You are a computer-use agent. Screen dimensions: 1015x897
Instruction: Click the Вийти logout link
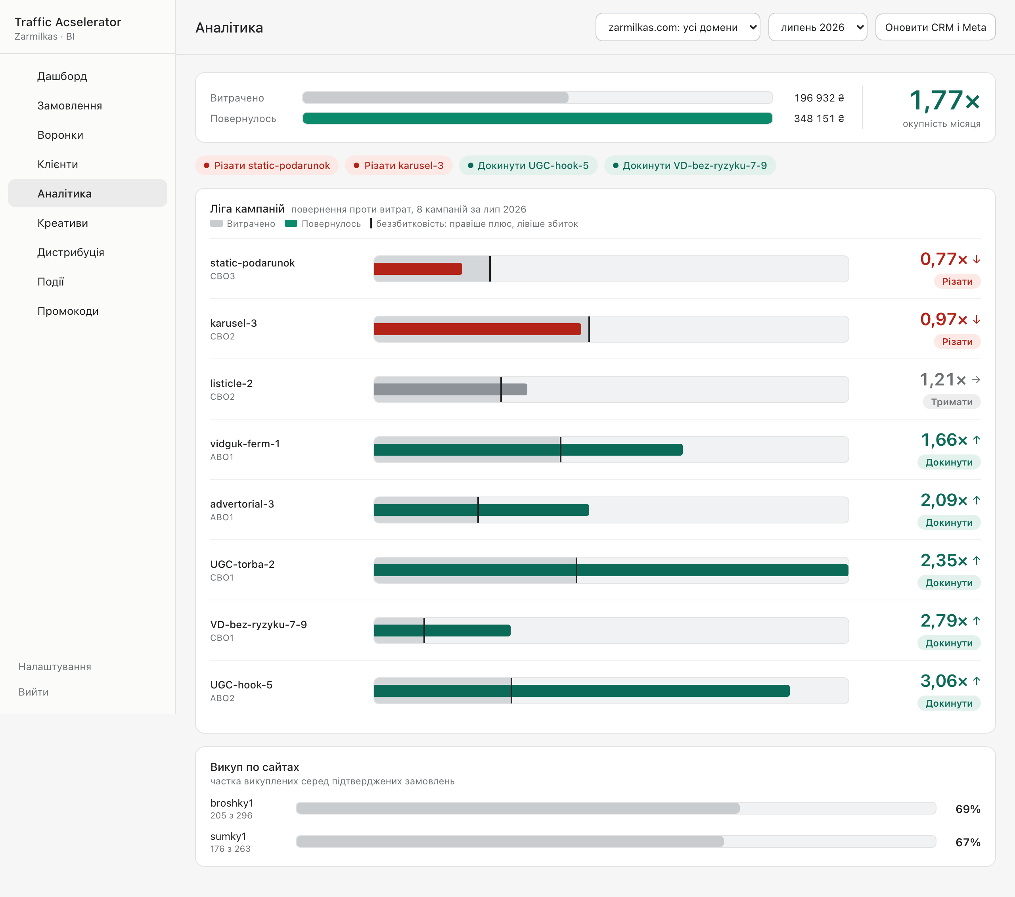click(33, 692)
